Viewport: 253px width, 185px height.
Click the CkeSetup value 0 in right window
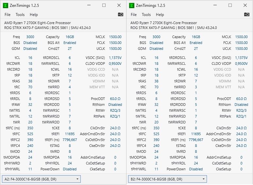[x=241, y=169]
